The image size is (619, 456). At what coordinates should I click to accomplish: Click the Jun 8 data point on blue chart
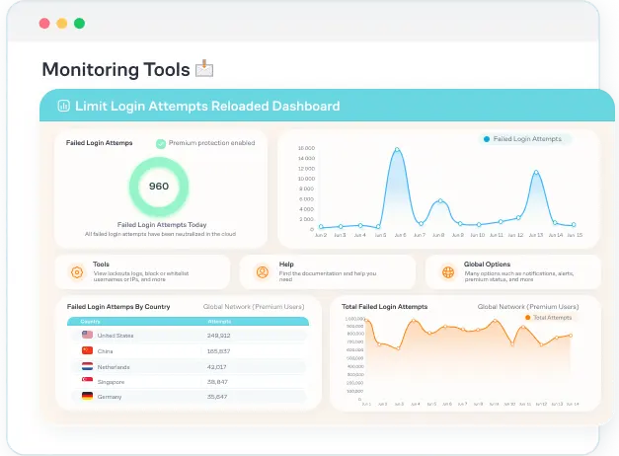click(440, 201)
